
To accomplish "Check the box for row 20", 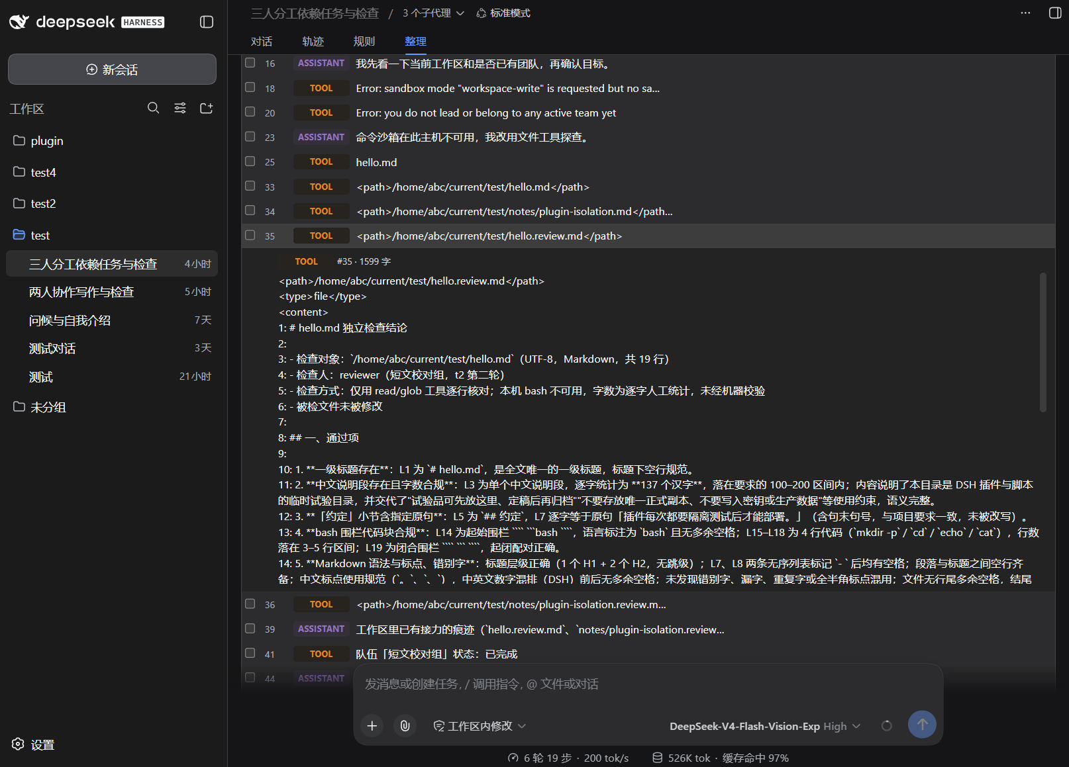I will tap(250, 112).
